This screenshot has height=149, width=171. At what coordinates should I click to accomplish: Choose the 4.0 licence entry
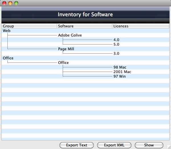[x=116, y=40]
